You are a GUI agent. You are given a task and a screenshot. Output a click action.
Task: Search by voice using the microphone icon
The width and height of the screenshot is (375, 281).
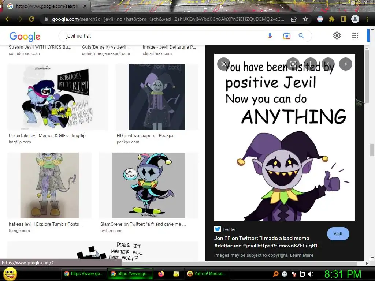(x=270, y=36)
